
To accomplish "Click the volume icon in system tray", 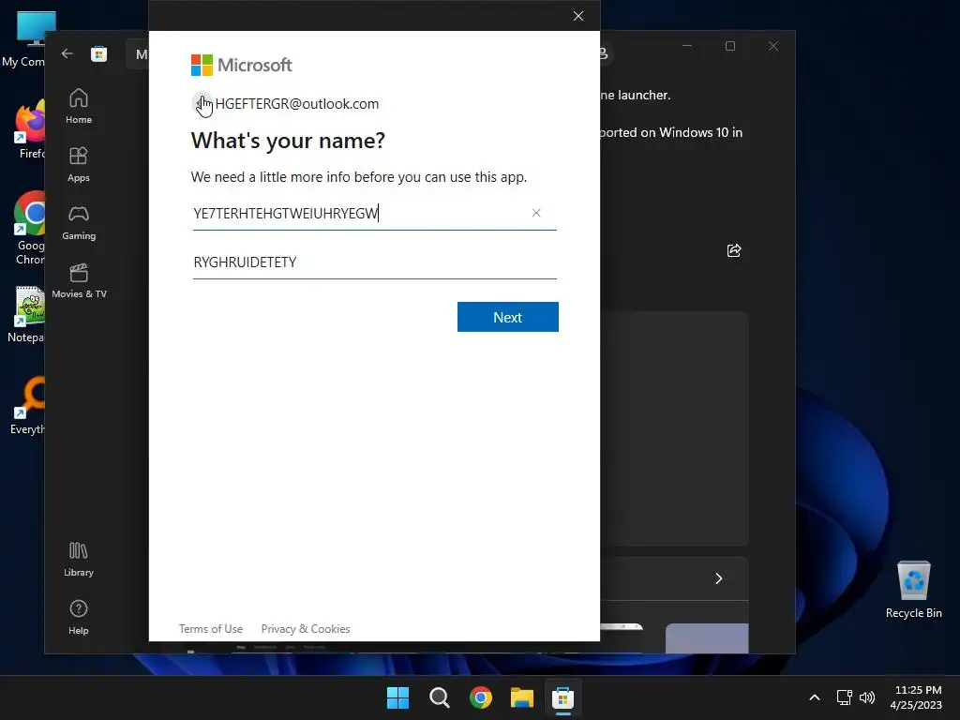I will coord(867,697).
